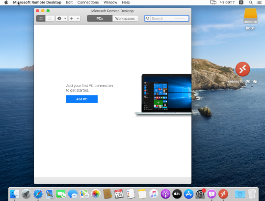Click the clock showing 09:17
This screenshot has height=201, width=265.
[x=227, y=2]
